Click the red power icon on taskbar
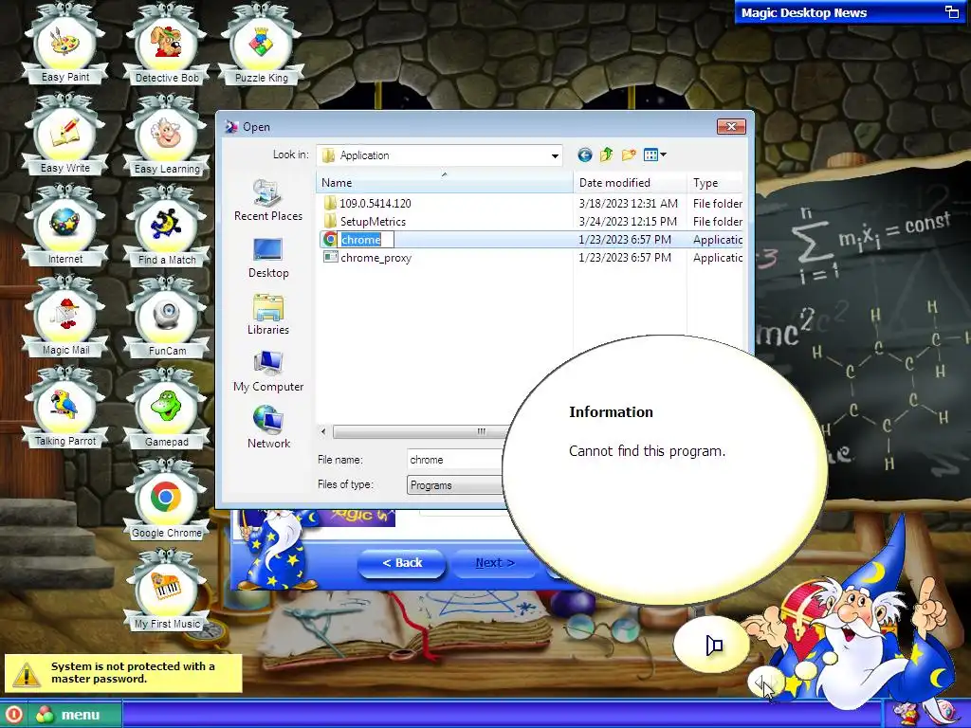Viewport: 971px width, 728px height. coord(13,715)
